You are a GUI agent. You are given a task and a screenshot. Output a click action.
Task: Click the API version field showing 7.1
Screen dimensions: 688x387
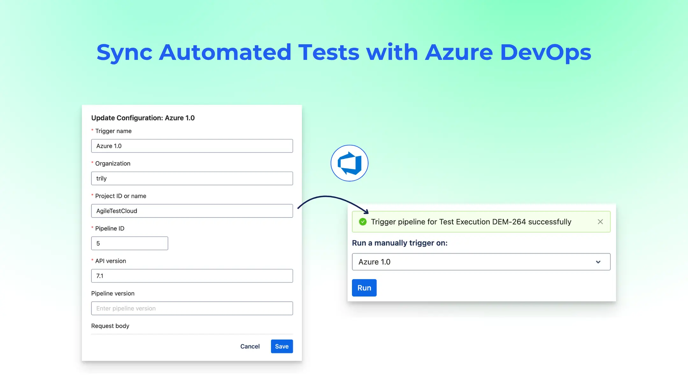(x=192, y=276)
